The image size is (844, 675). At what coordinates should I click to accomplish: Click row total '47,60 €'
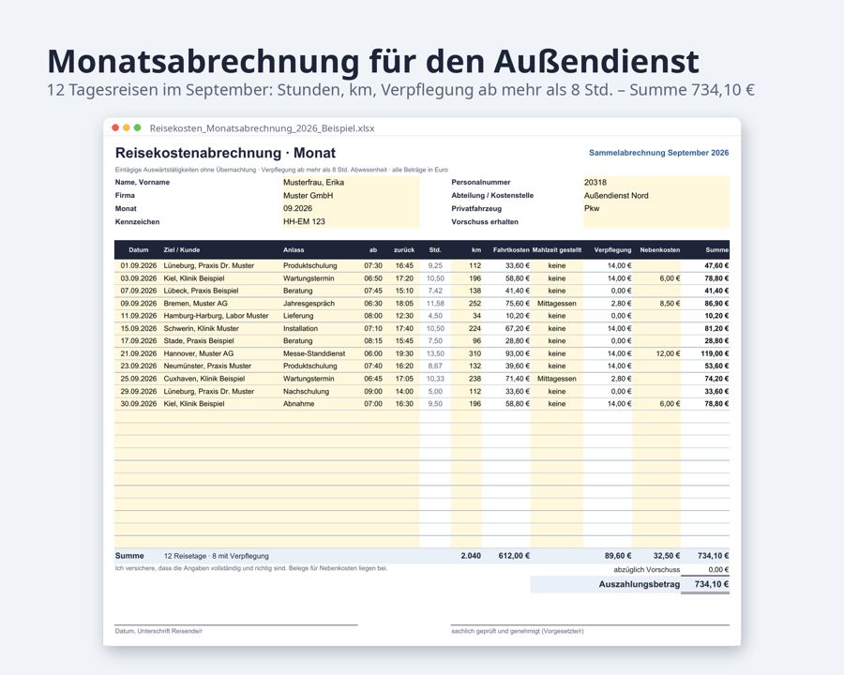click(x=717, y=265)
